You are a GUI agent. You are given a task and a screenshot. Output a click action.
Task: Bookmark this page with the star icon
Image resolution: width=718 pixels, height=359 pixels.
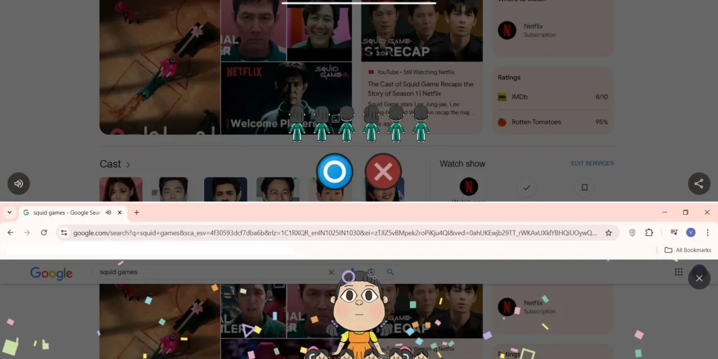pos(608,232)
